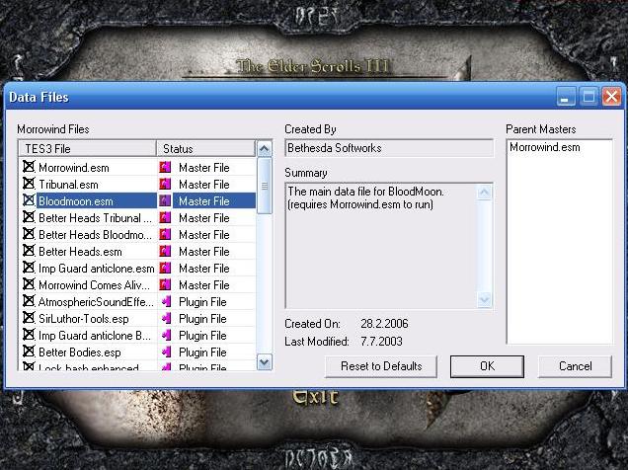Select the Morrowind.esm file name
The image size is (628, 470).
point(74,168)
